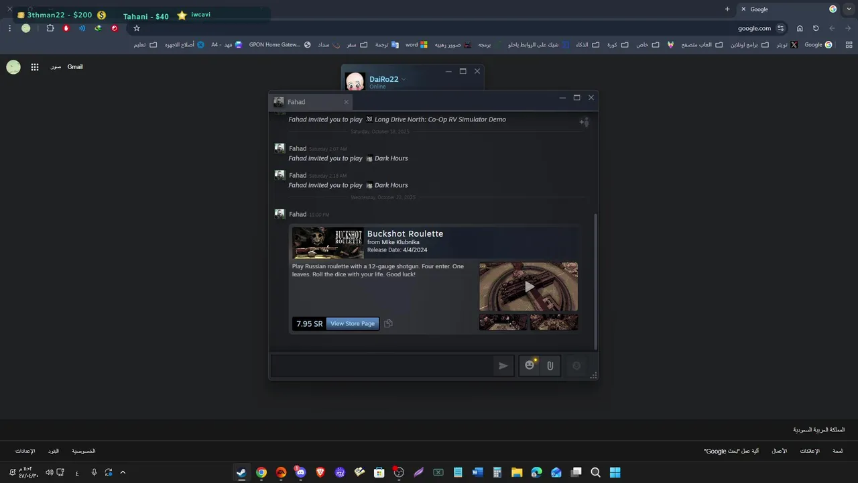Viewport: 858px width, 483px height.
Task: Show hidden system tray icons
Action: [x=123, y=472]
